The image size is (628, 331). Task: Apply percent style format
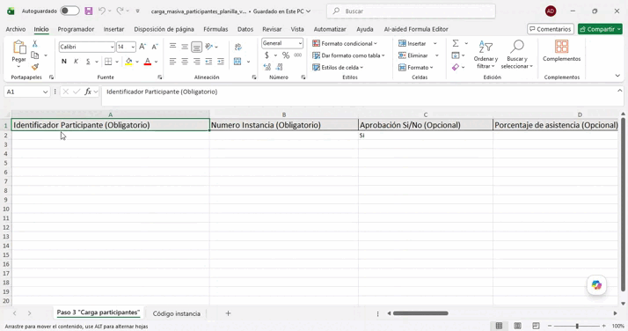pos(286,55)
